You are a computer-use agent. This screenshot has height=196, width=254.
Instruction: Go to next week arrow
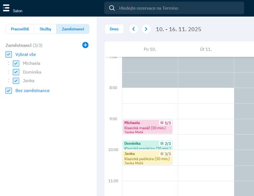click(146, 29)
